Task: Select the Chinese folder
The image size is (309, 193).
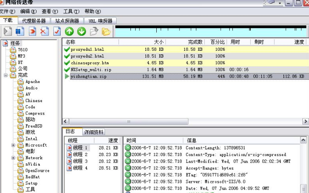Action: coord(34,100)
